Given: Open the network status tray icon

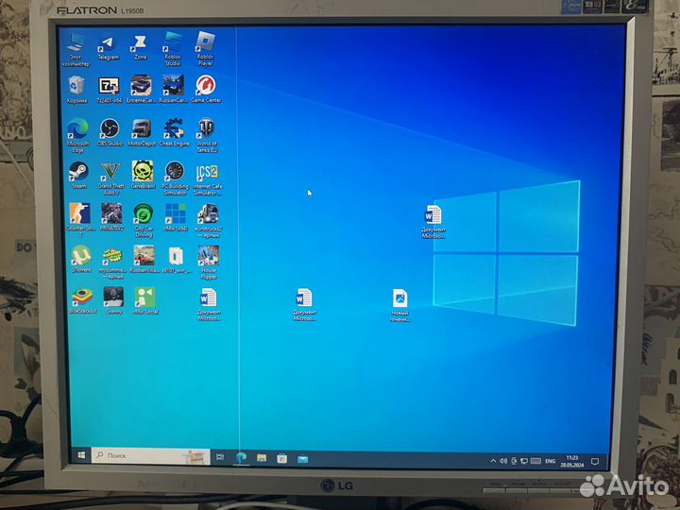Looking at the screenshot, I should pos(524,461).
